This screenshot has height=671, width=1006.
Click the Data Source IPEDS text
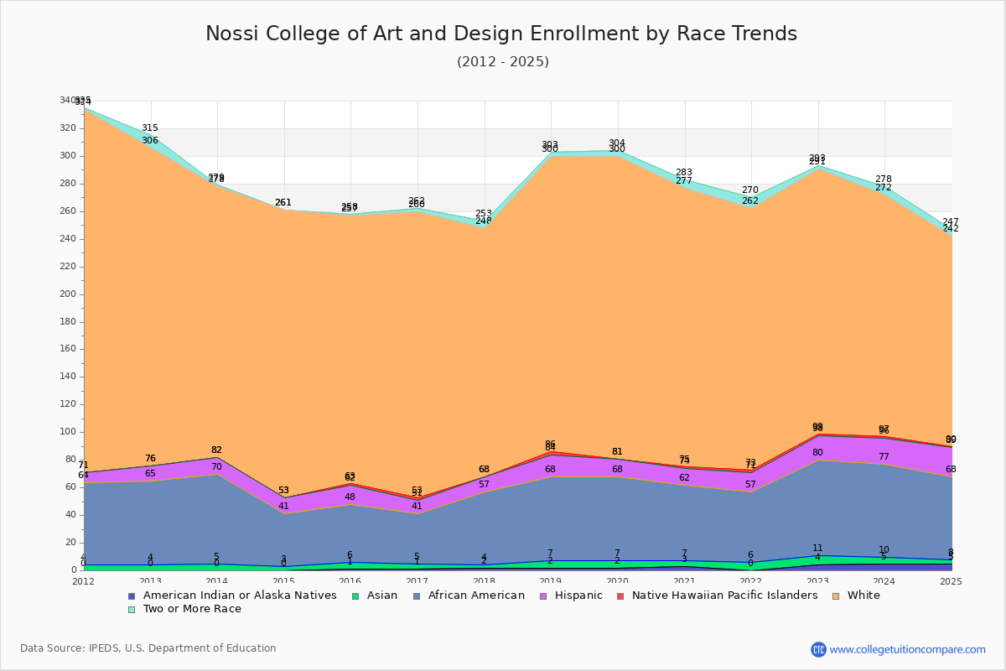click(148, 648)
